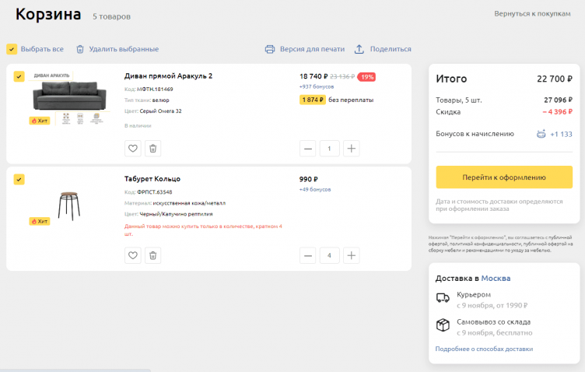Increase sofa quantity with plus button
Viewport: 585px width, 372px height.
pyautogui.click(x=351, y=149)
